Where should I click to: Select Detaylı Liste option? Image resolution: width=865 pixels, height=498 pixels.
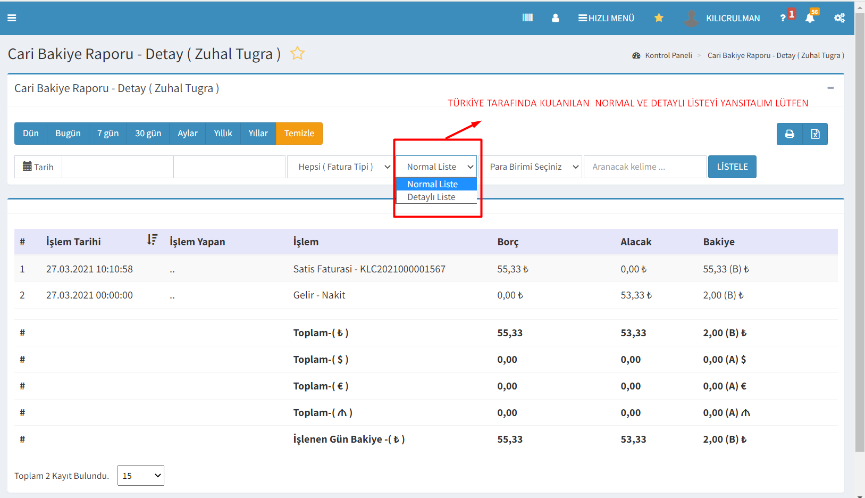coord(431,197)
